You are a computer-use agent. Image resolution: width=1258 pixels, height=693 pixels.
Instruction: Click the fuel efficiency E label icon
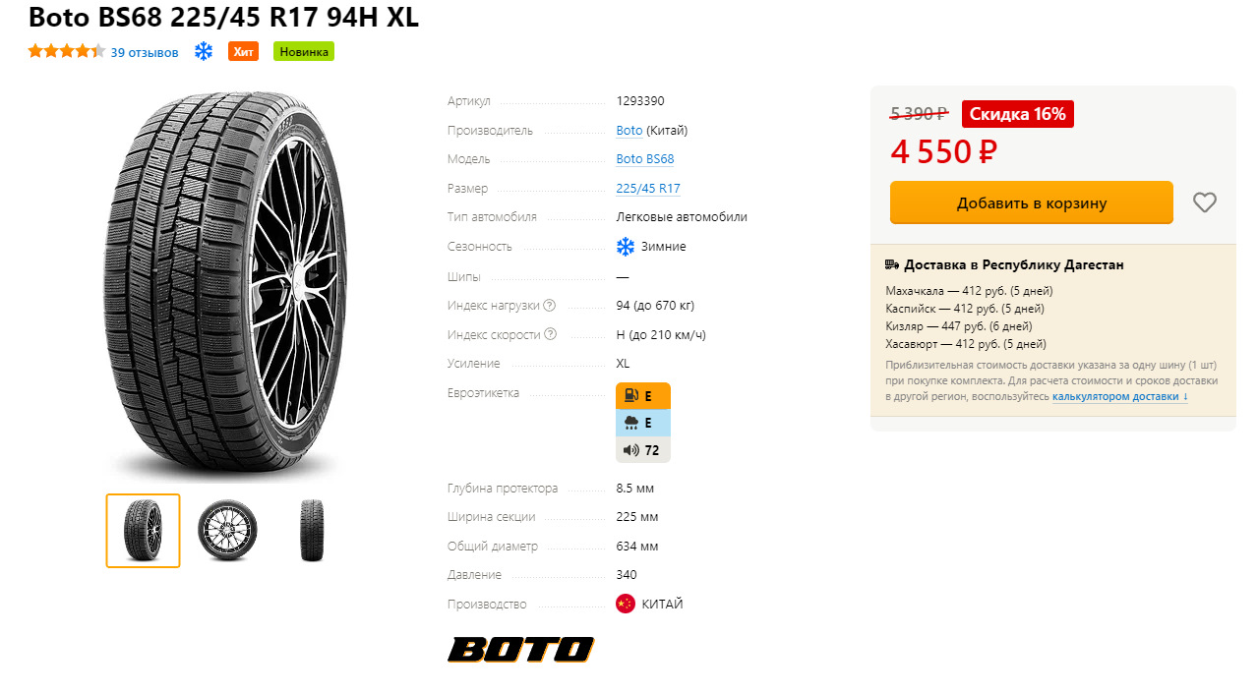coord(642,396)
